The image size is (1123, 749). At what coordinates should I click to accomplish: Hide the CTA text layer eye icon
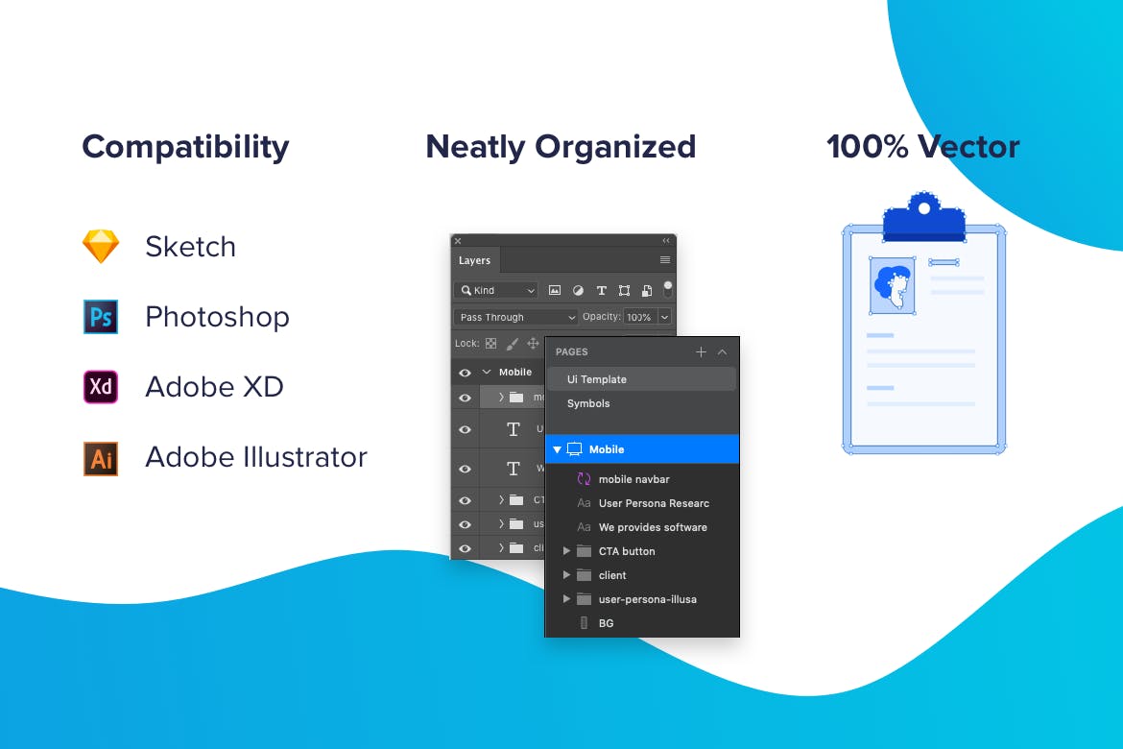tap(465, 500)
